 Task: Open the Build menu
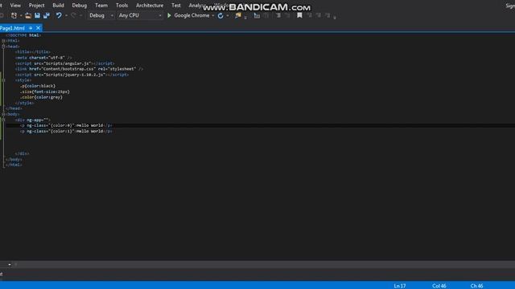tap(58, 6)
